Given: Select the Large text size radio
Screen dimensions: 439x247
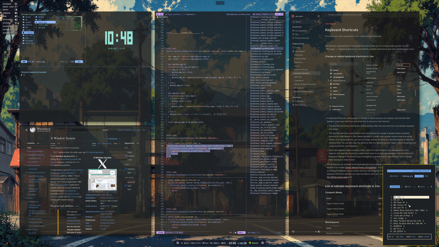Looking at the screenshot, I should click(126, 160).
